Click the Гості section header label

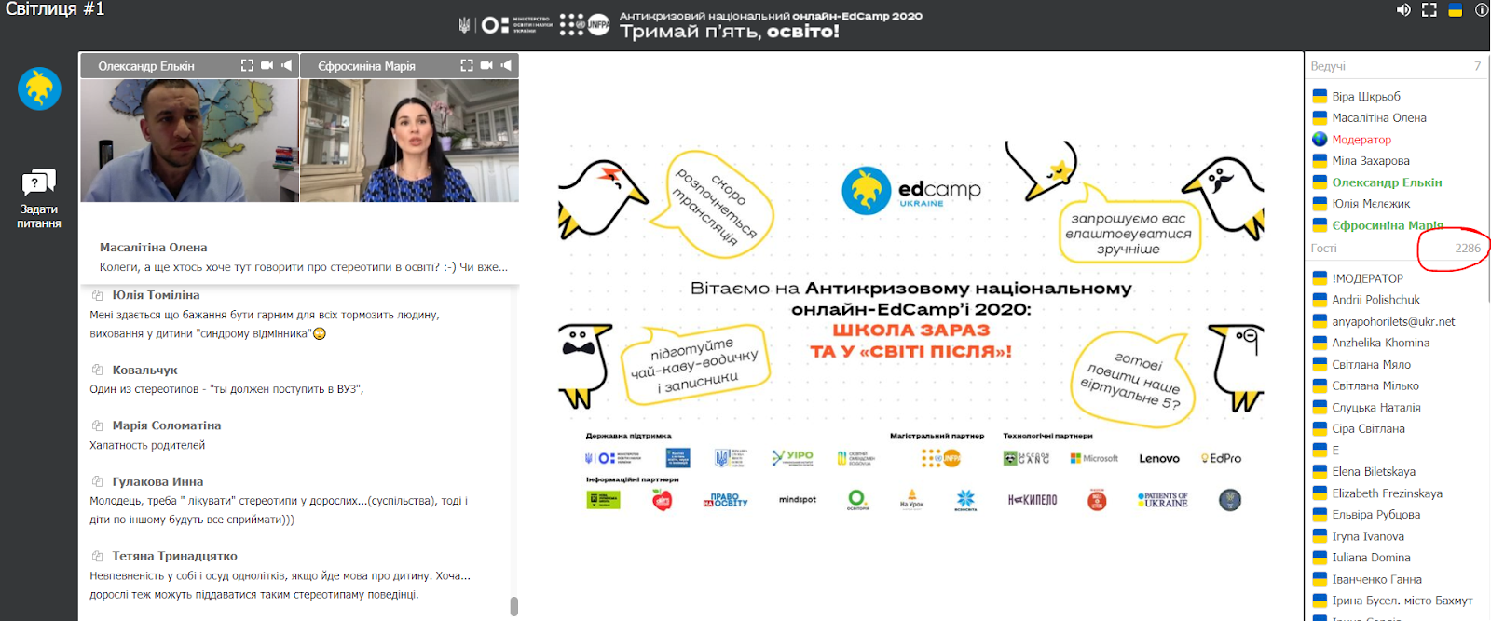1323,249
